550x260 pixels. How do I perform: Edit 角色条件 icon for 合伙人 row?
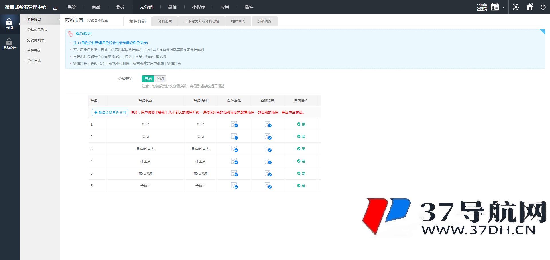234,186
